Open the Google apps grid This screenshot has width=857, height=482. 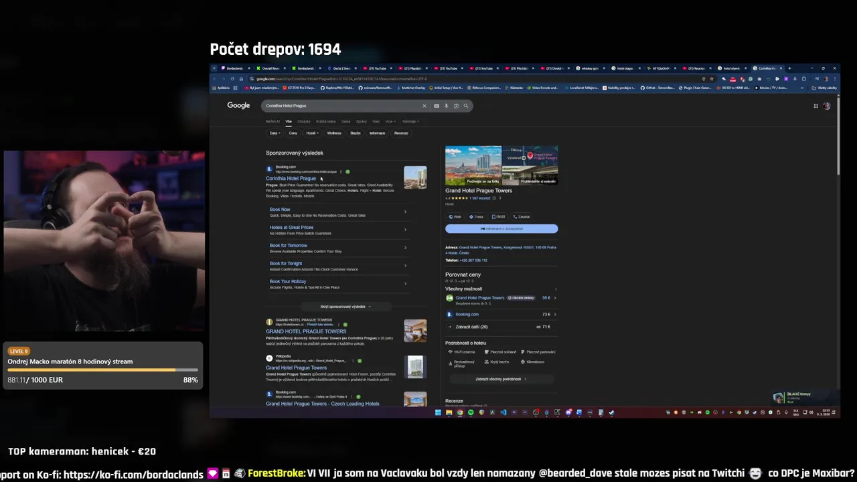pyautogui.click(x=815, y=106)
